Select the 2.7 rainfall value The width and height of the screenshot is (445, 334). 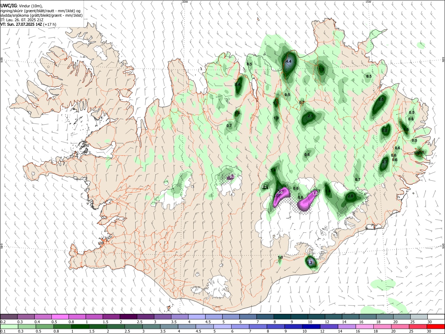pos(385,162)
